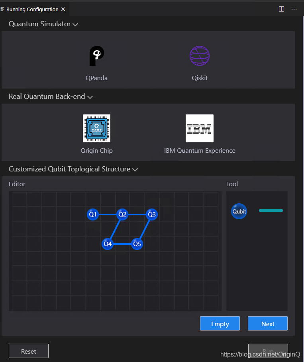Select qubit node Q5 in editor
Image resolution: width=304 pixels, height=362 pixels.
(x=137, y=244)
